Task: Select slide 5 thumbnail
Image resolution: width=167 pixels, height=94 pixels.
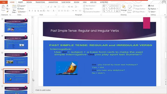Action: pos(16,59)
